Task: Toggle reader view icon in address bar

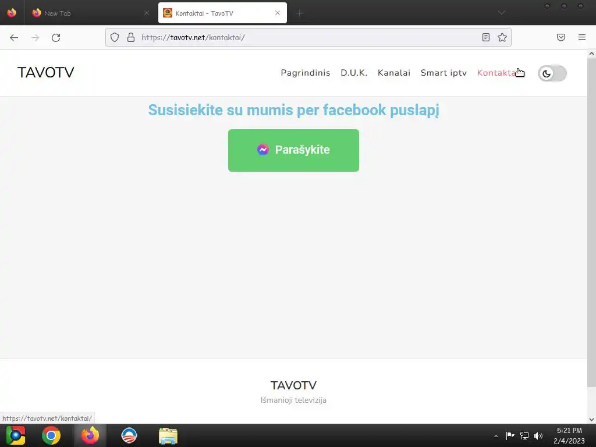Action: click(x=486, y=37)
